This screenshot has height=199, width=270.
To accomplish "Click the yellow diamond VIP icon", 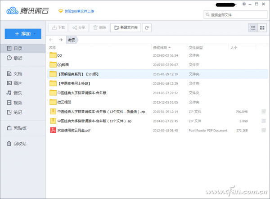I will [x=61, y=11].
